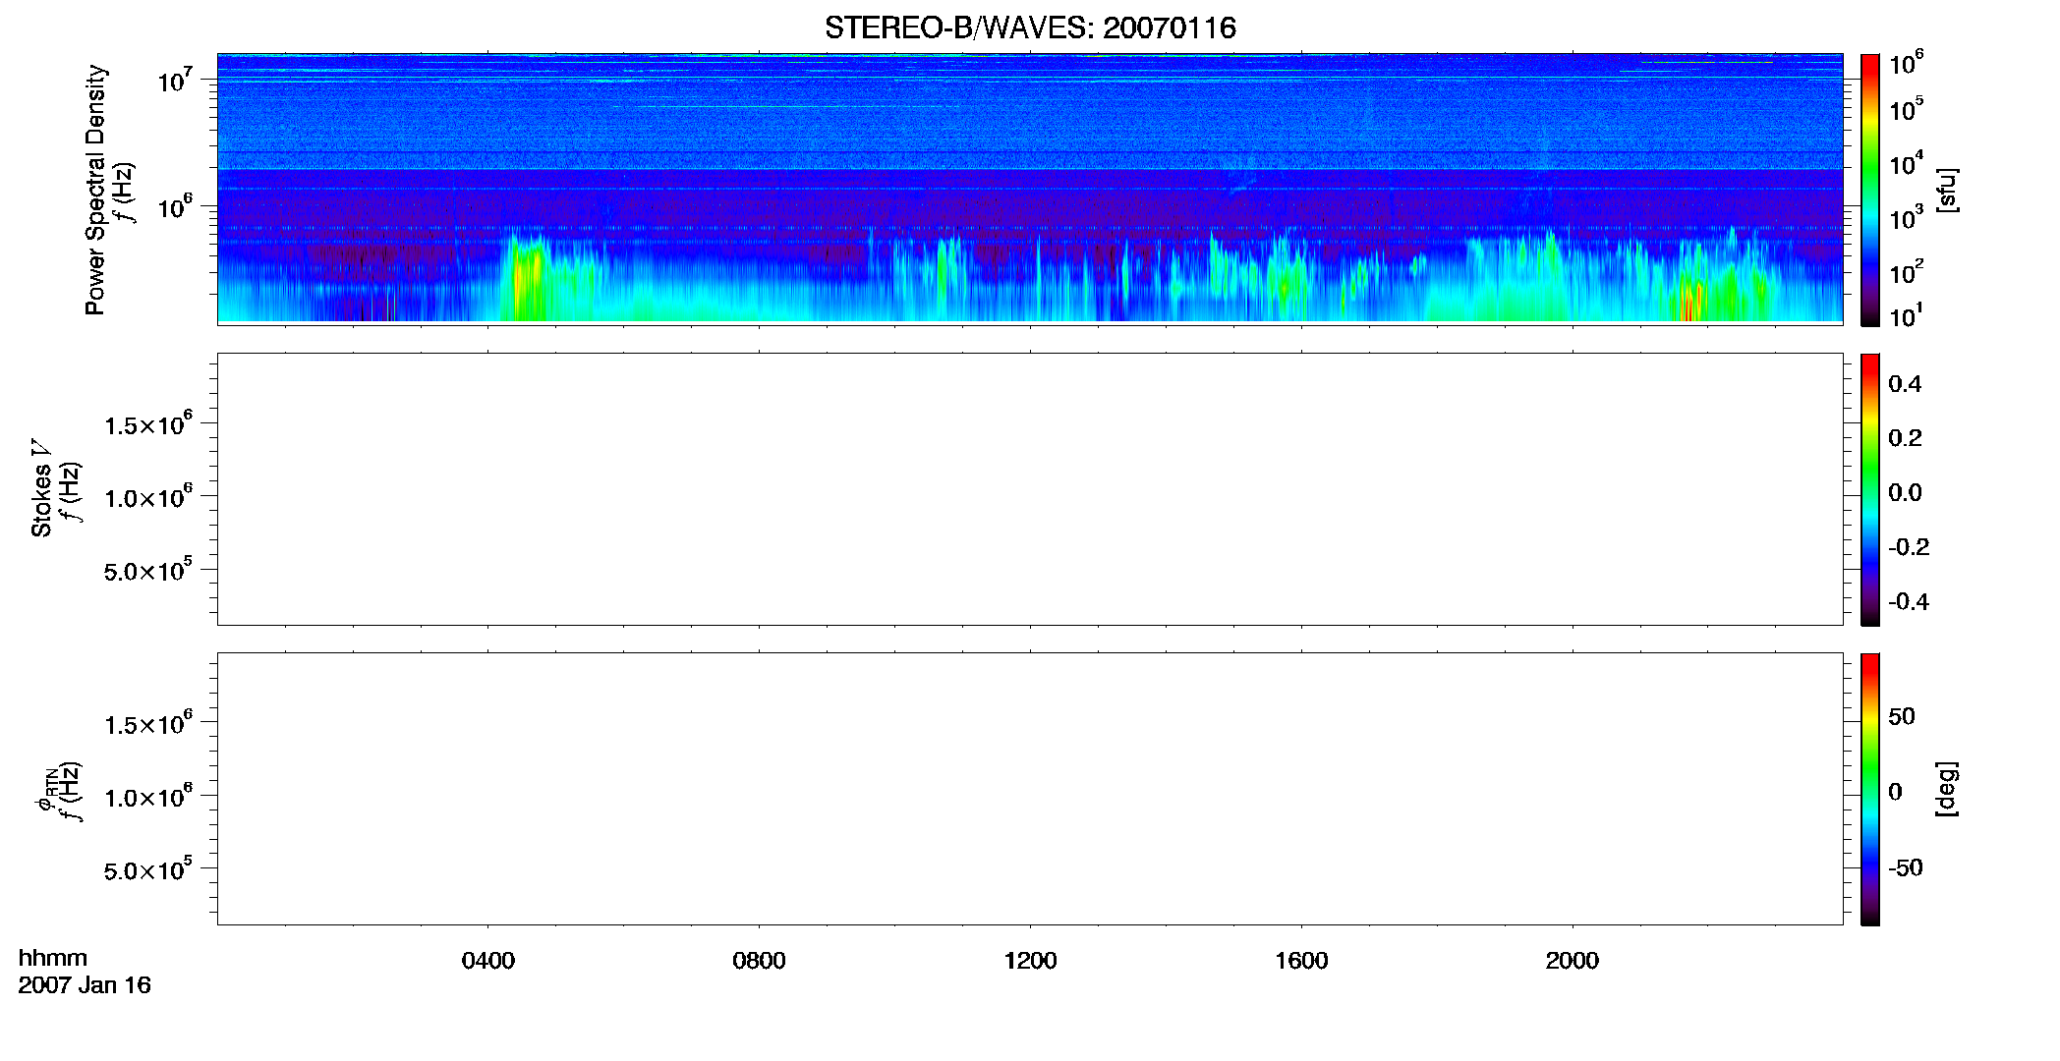The image size is (2060, 1061).
Task: Click the Power Spectral Density axis title
Action: point(95,190)
